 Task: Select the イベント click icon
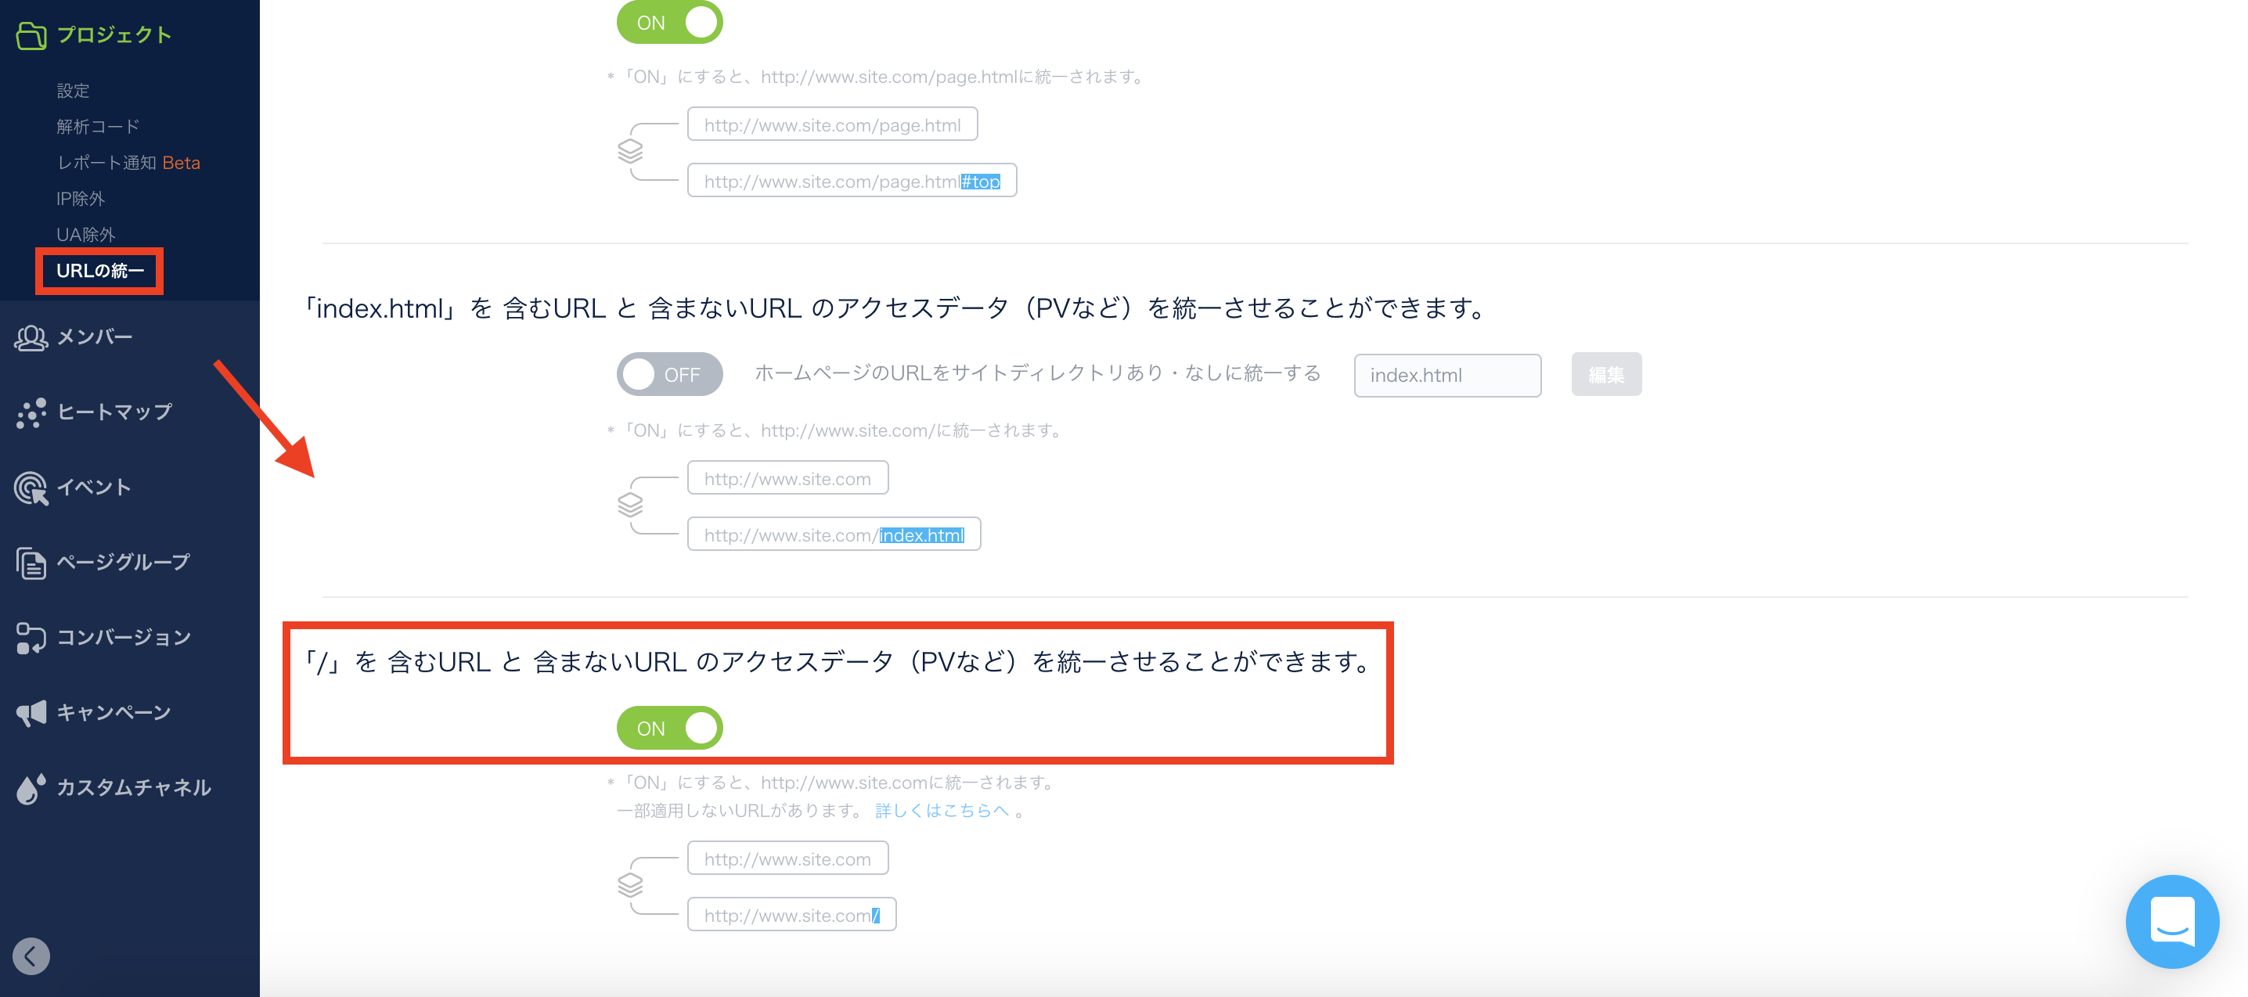coord(31,488)
